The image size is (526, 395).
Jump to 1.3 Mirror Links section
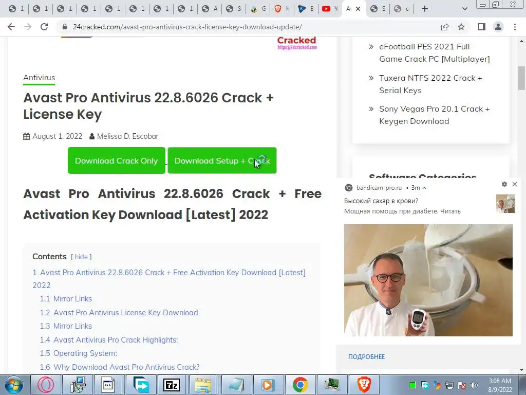tap(66, 326)
